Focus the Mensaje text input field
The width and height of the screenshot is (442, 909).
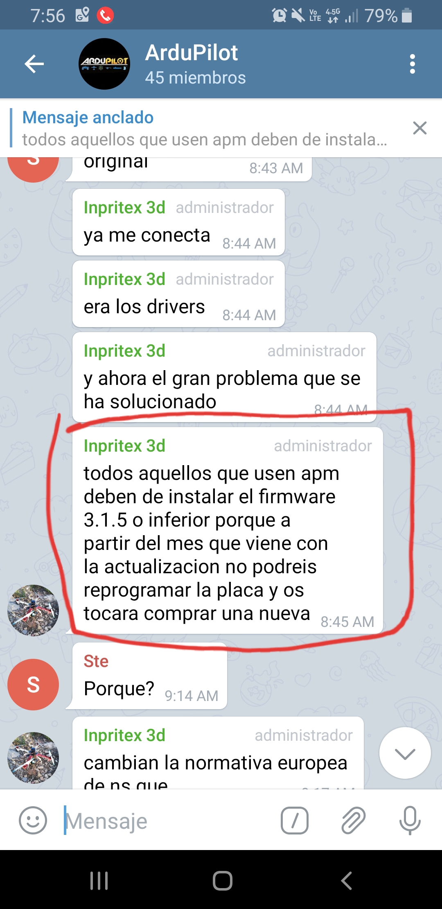tap(168, 821)
